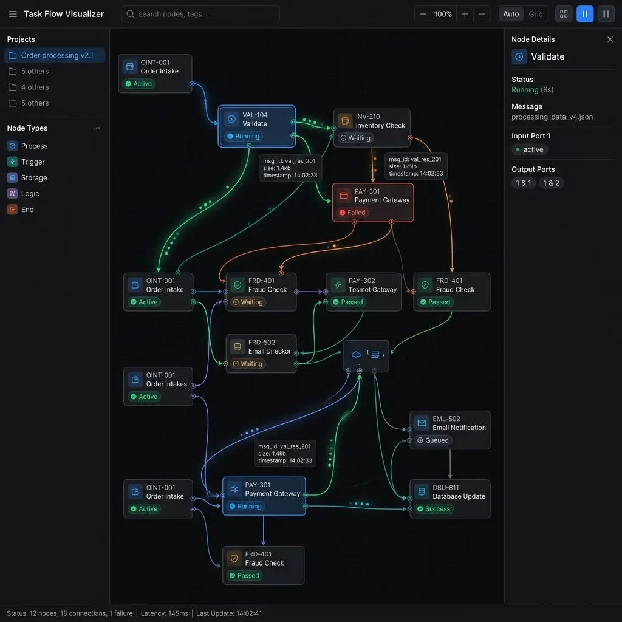Click the VAL-104 Validate node icon

tap(231, 120)
